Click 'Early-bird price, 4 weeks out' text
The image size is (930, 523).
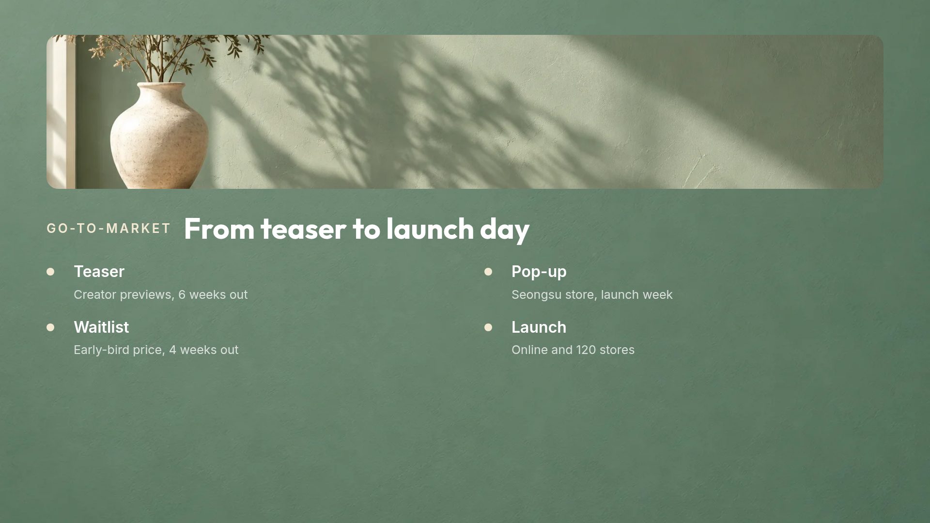coord(156,350)
